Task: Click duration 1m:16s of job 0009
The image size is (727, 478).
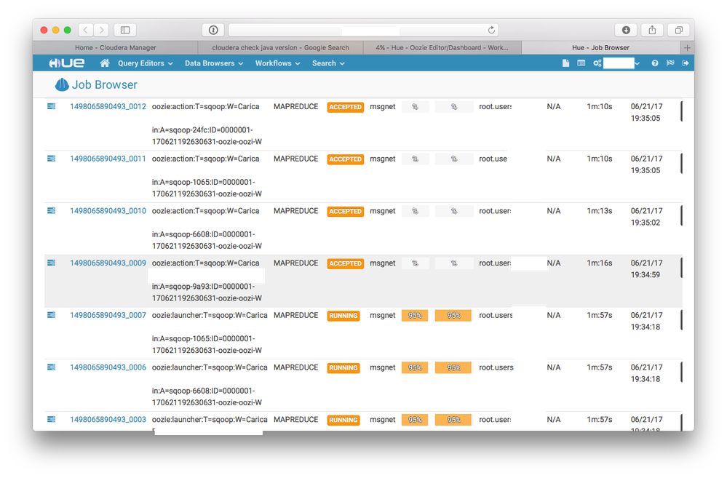Action: point(600,263)
